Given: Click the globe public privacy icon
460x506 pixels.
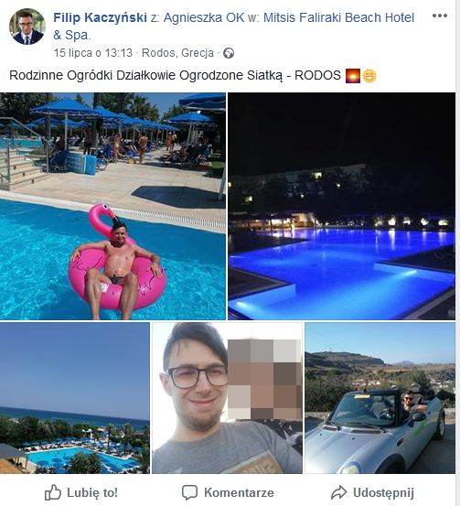Looking at the screenshot, I should coord(229,53).
